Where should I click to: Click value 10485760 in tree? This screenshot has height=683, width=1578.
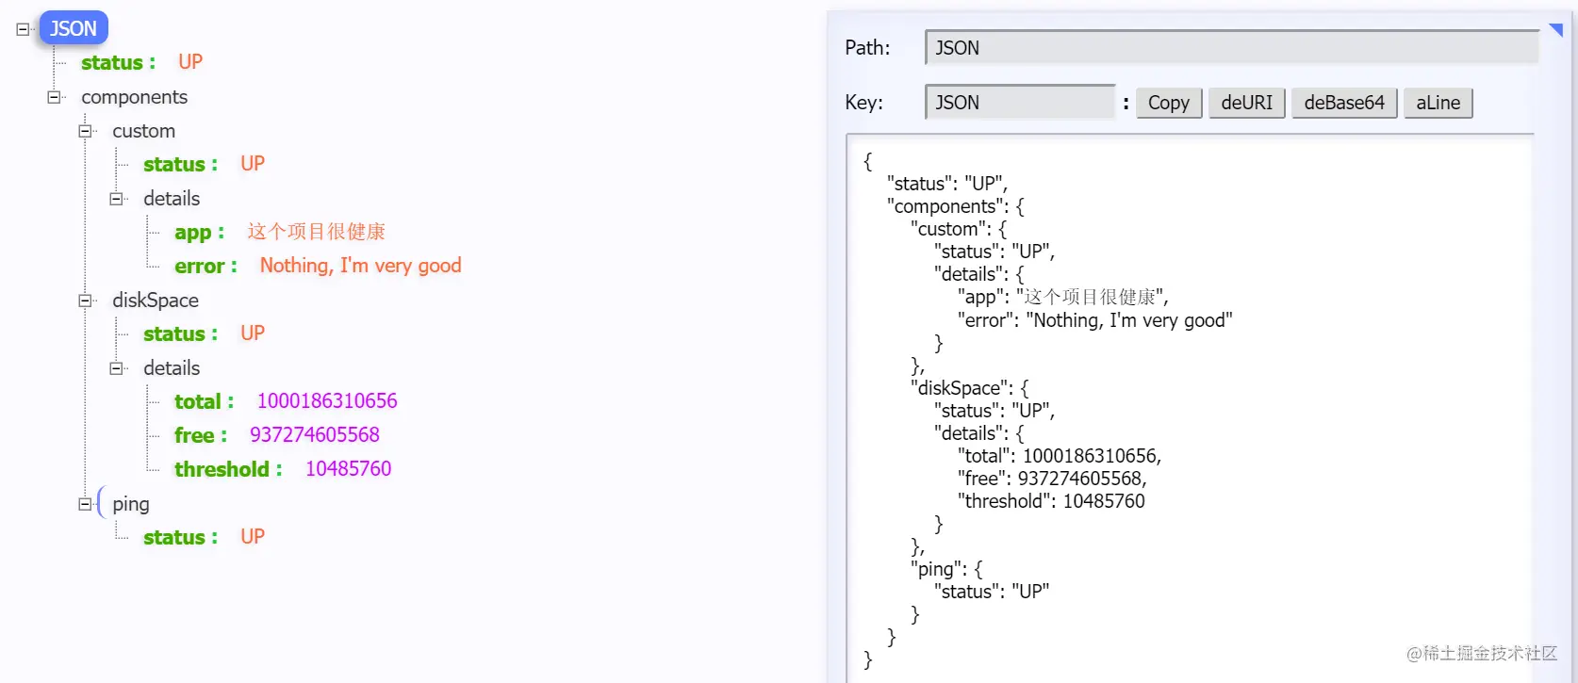[348, 469]
